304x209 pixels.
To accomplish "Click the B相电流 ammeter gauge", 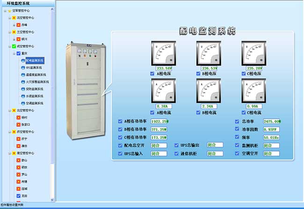I will click(x=209, y=90).
